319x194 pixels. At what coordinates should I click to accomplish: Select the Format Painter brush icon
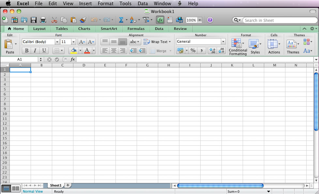[x=83, y=20]
